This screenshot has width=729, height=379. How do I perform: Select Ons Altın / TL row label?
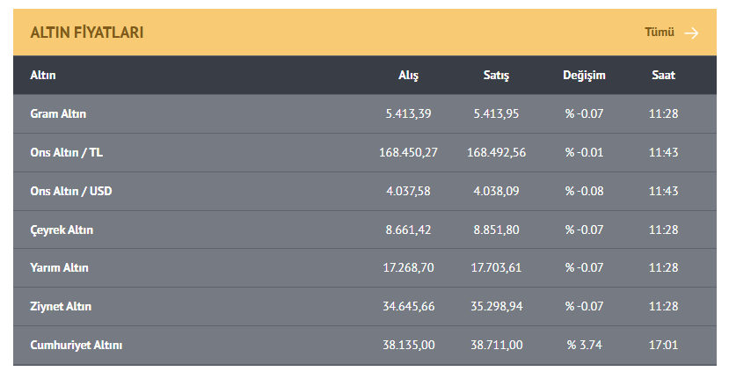point(67,153)
